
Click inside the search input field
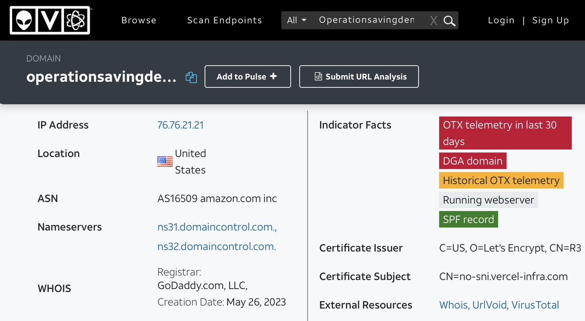pos(366,20)
